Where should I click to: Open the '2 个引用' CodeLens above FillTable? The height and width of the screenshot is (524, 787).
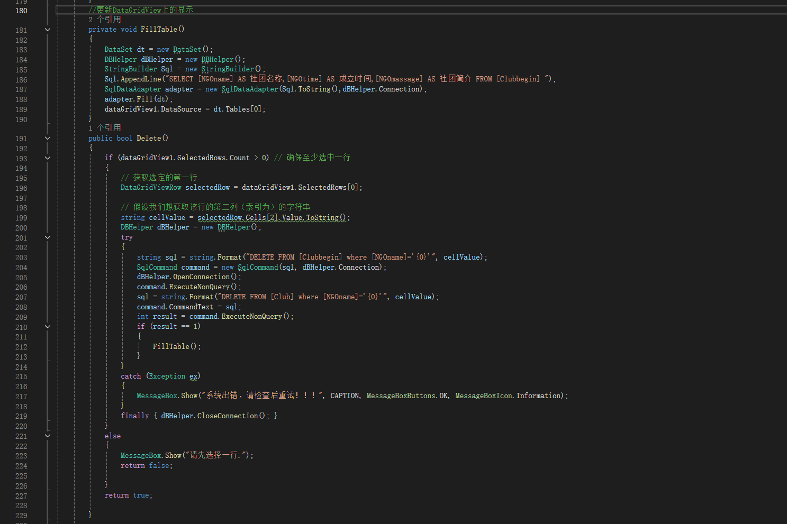pyautogui.click(x=105, y=20)
